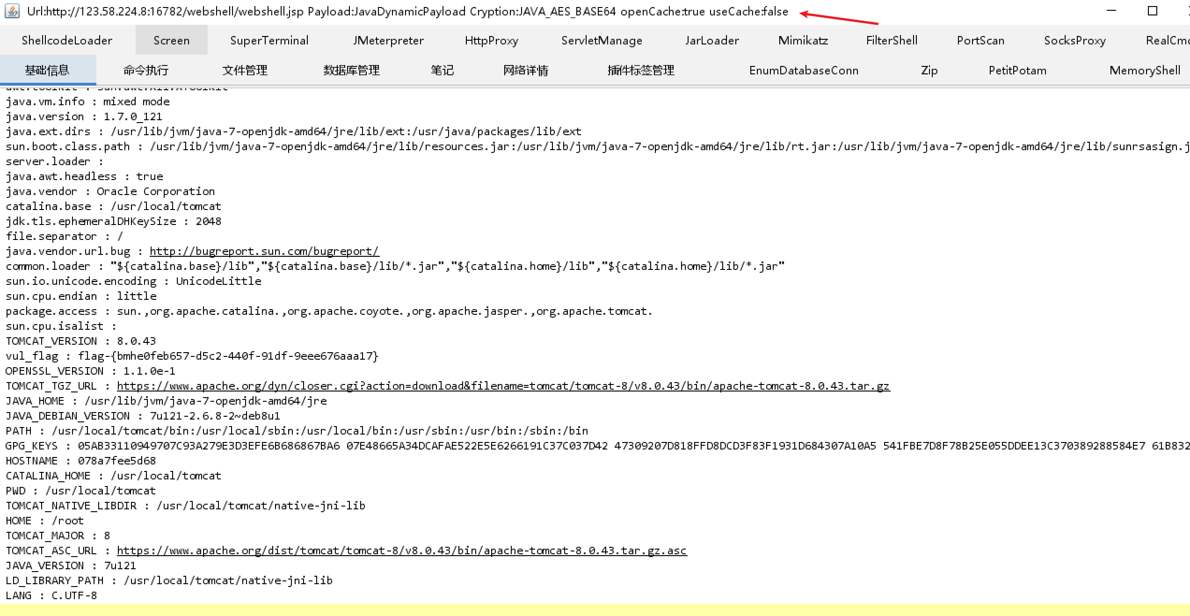Select the SocksProxy tab
1190x616 pixels.
pos(1074,41)
